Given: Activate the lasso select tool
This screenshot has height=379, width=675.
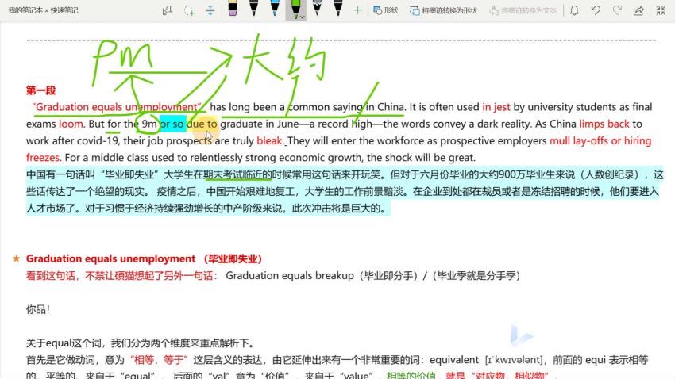Looking at the screenshot, I should [x=189, y=10].
